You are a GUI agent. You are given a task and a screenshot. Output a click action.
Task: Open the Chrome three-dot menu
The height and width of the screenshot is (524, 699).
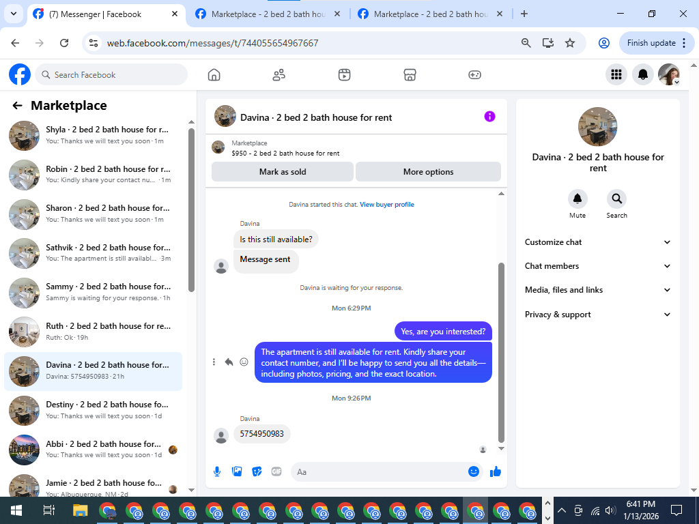[x=684, y=43]
